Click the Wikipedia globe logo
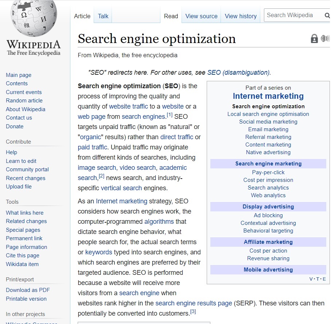This screenshot has width=331, height=324. pyautogui.click(x=34, y=18)
